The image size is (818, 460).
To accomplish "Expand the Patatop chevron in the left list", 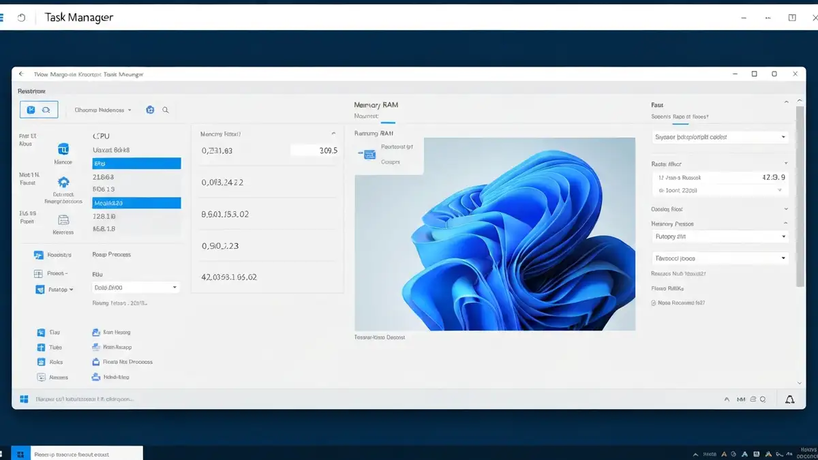I will (72, 290).
